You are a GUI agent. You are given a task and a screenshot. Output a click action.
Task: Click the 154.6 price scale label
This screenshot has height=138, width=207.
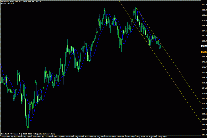204,31
